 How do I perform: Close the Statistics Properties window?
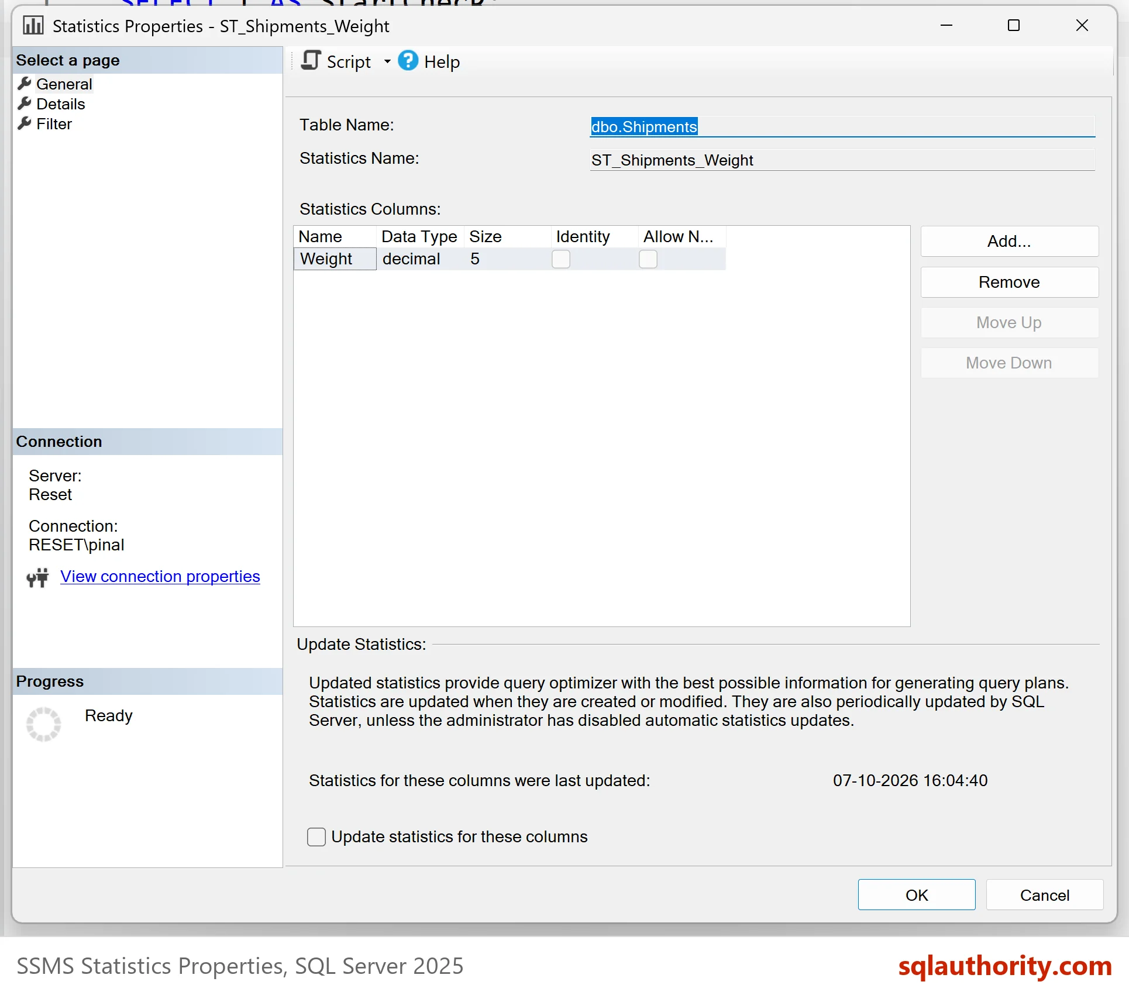(x=1082, y=26)
